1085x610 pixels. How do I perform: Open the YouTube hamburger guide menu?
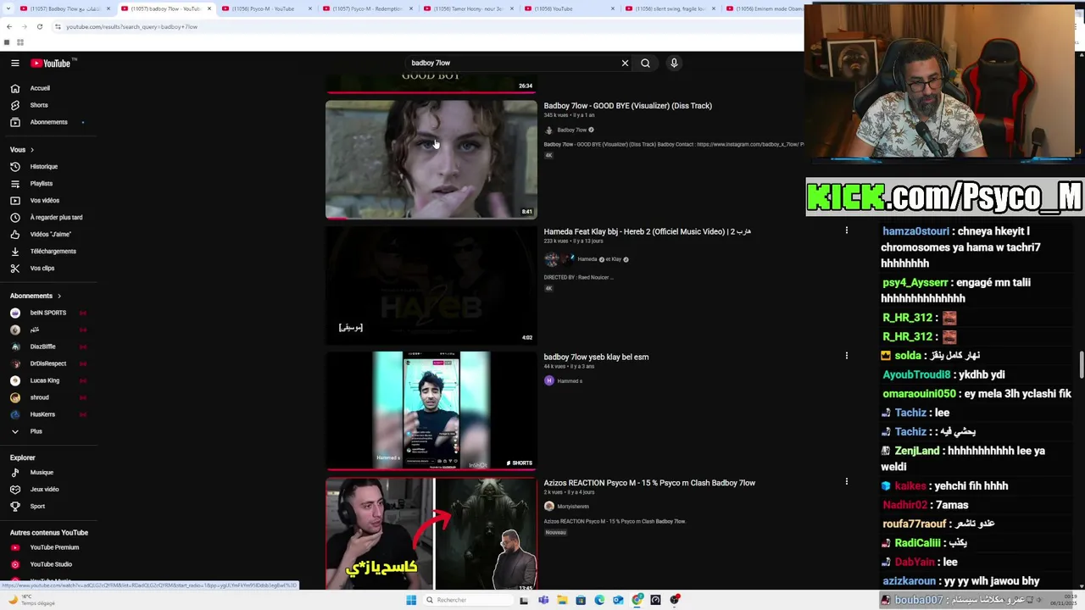click(14, 63)
